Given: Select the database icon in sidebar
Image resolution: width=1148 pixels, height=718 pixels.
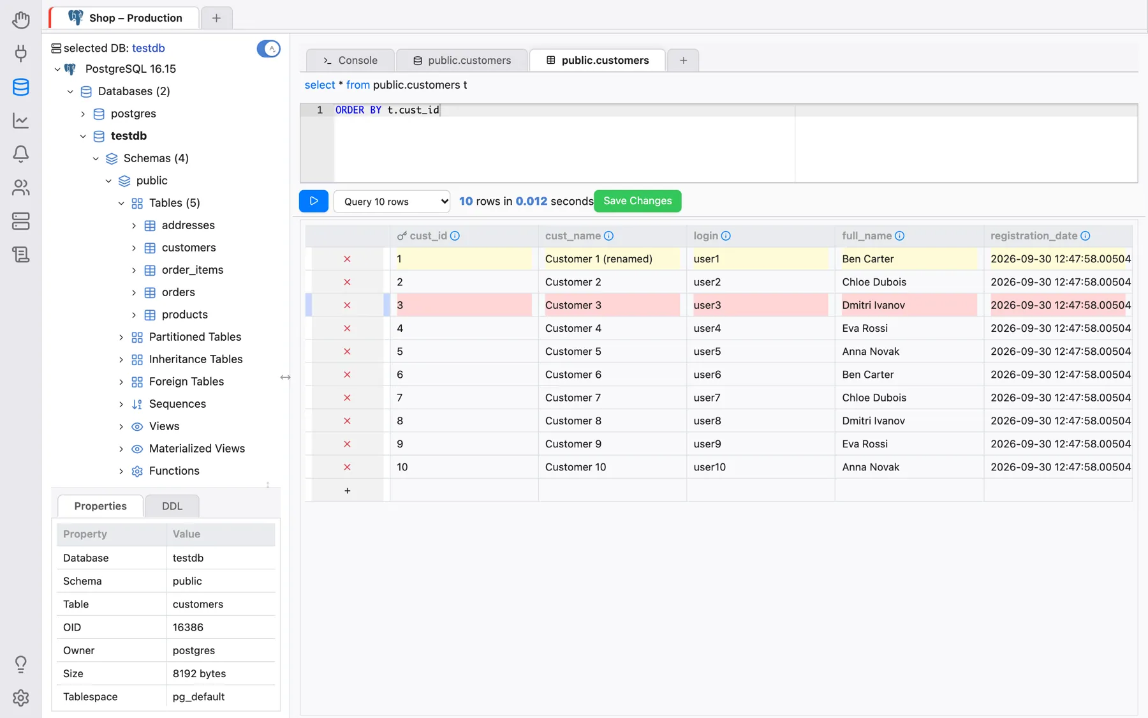Looking at the screenshot, I should point(20,87).
